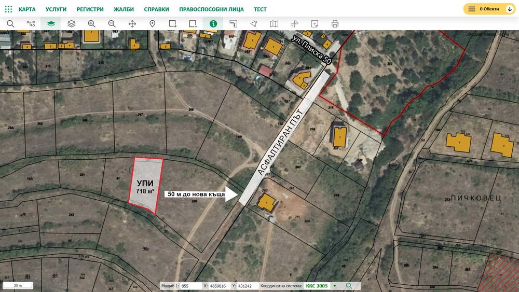Open the ПРАВОСПОСОБНИ ЛИЦА menu
Screen dimensions: 519x292
(212, 9)
